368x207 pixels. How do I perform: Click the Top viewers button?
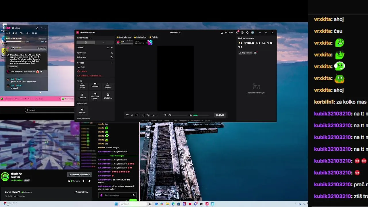(246, 53)
